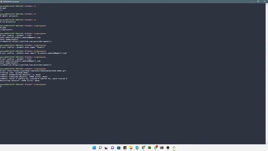
Task: Launch Microsoft Edge from the taskbar
Action: [x=137, y=148]
